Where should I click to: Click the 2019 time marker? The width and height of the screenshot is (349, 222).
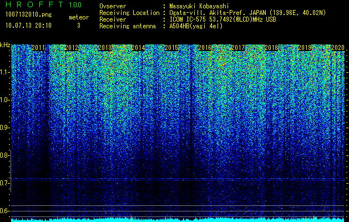(x=305, y=48)
